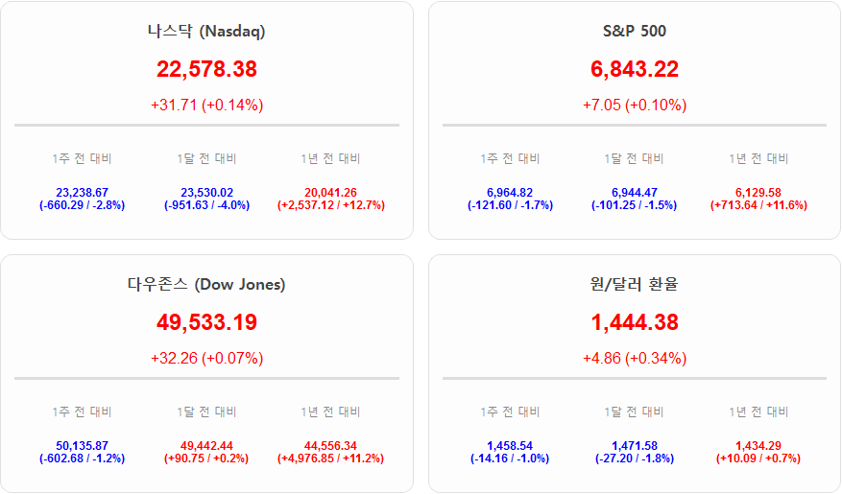Select the Nasdaq value 22,578.38
This screenshot has height=494, width=842.
coord(206,69)
